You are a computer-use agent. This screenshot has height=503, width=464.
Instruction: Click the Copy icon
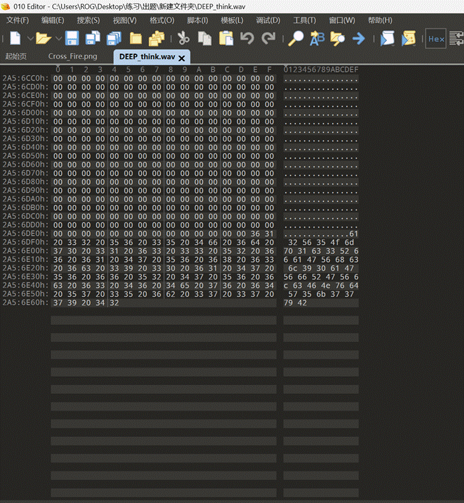click(x=205, y=38)
